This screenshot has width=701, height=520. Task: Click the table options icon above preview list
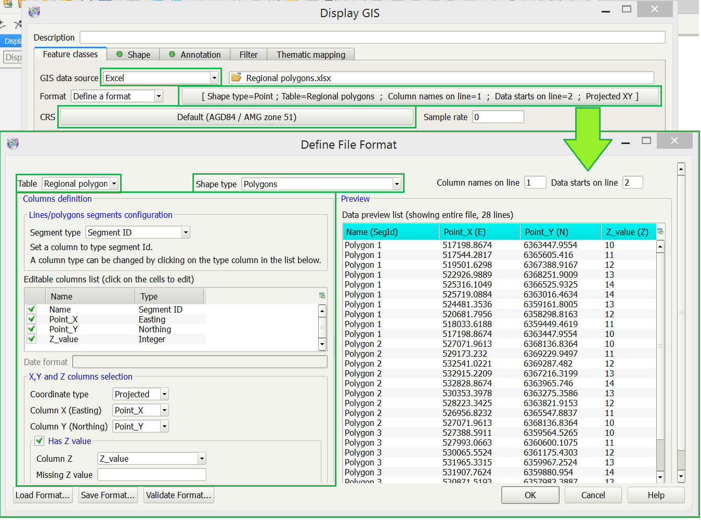pos(660,231)
